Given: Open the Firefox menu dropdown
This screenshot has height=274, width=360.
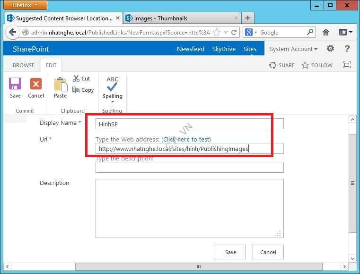Looking at the screenshot, I should click(26, 5).
